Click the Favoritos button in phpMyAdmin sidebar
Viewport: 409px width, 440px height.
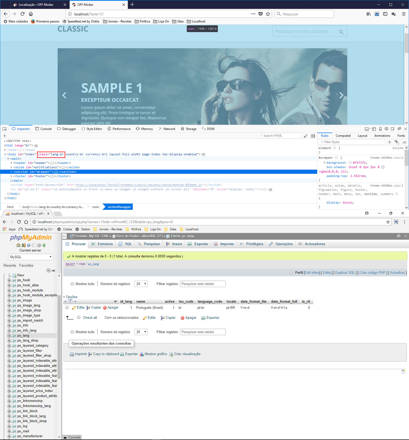click(x=26, y=265)
